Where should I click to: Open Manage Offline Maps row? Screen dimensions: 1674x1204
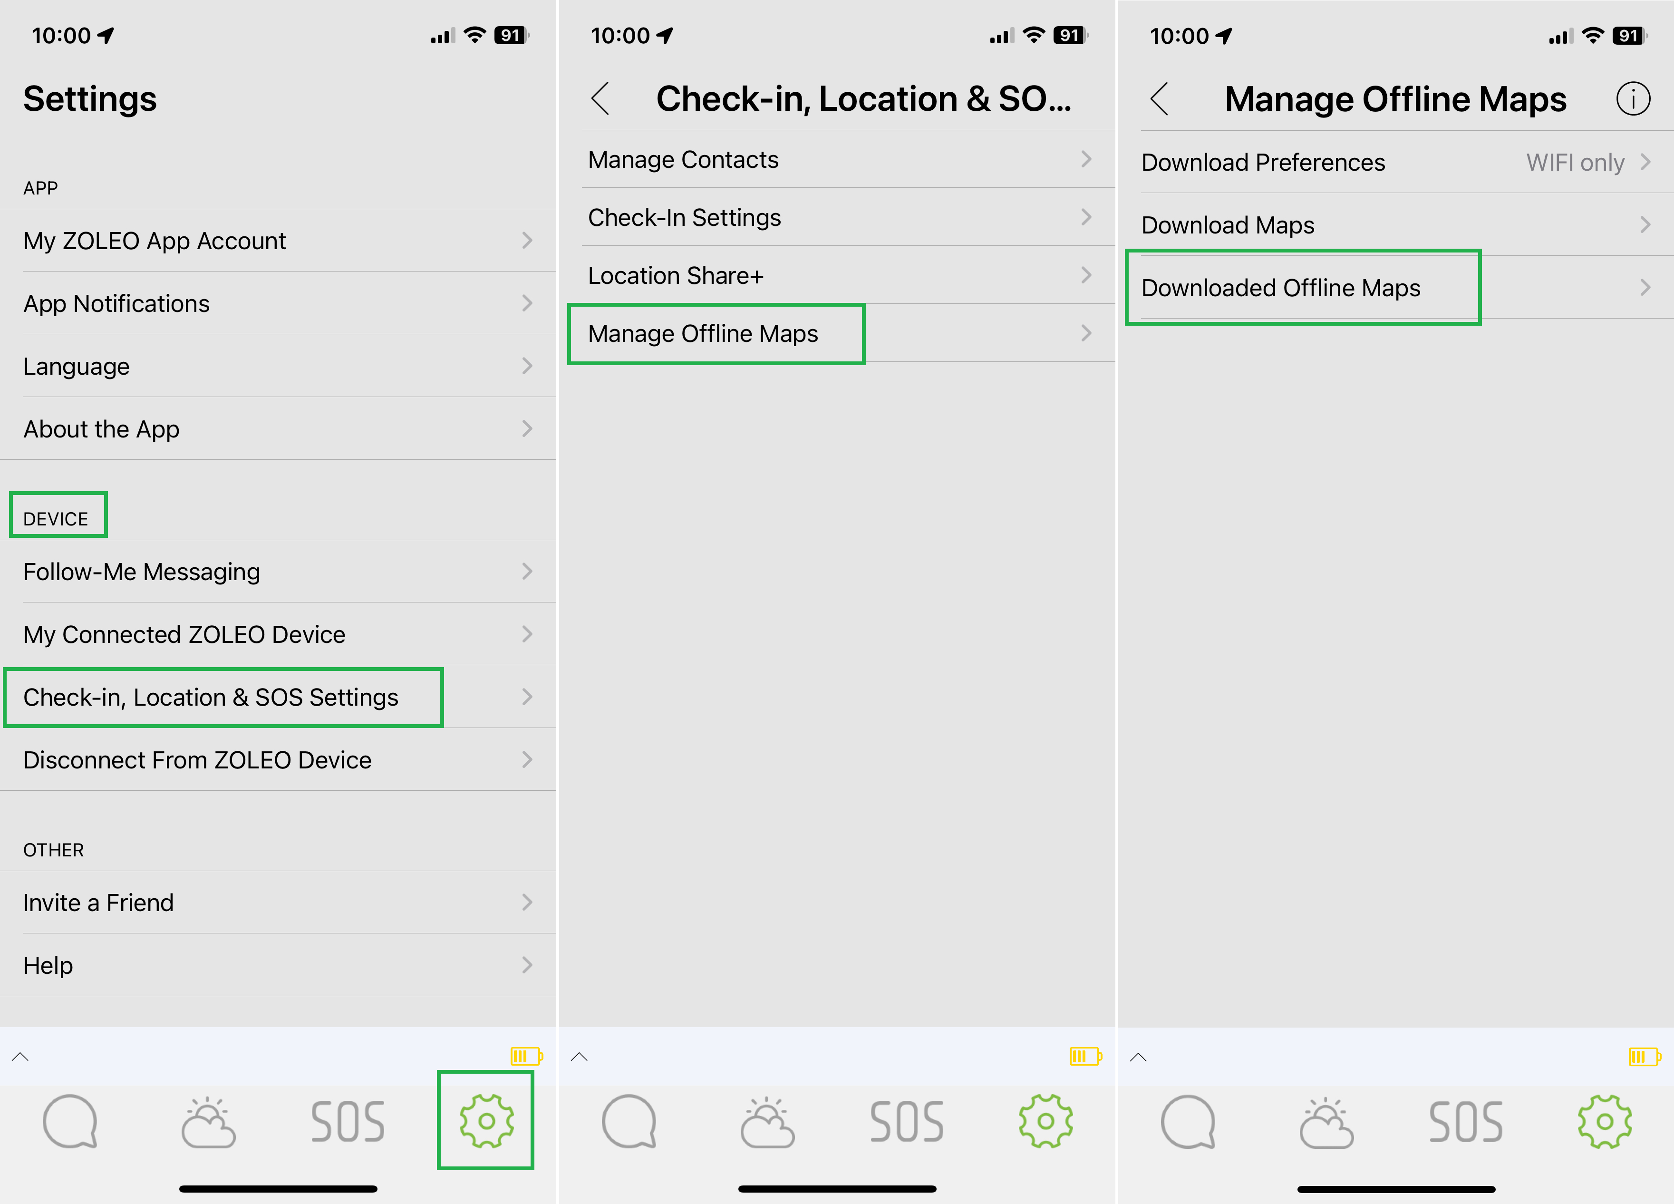(838, 333)
